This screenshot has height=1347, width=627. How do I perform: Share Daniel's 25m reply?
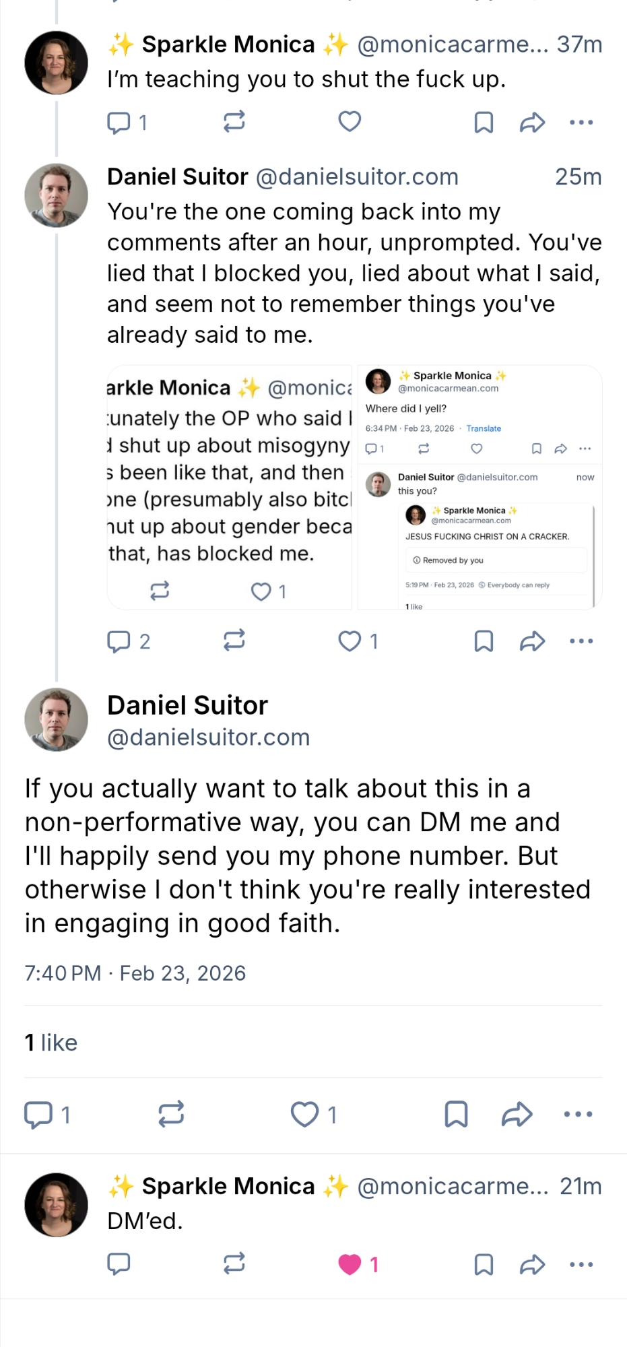tap(532, 641)
